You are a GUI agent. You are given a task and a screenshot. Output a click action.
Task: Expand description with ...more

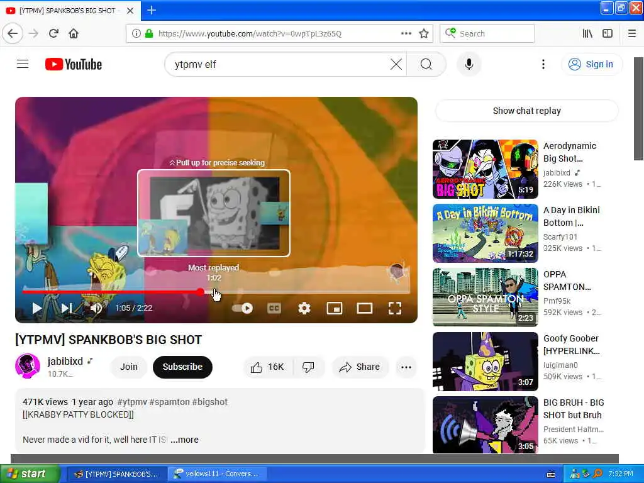184,440
